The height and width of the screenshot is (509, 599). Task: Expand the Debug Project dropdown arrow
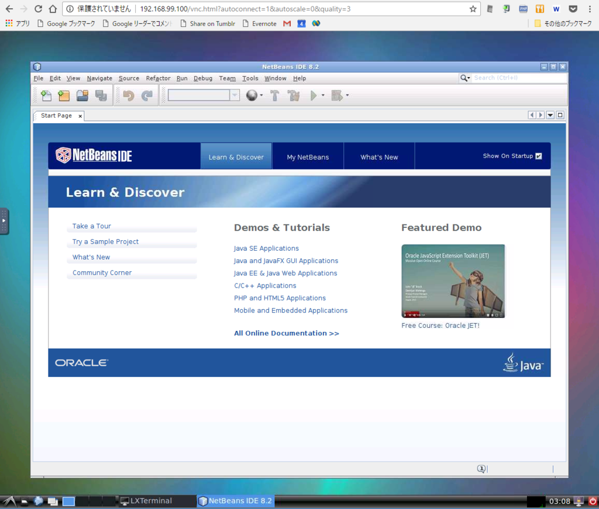point(347,95)
